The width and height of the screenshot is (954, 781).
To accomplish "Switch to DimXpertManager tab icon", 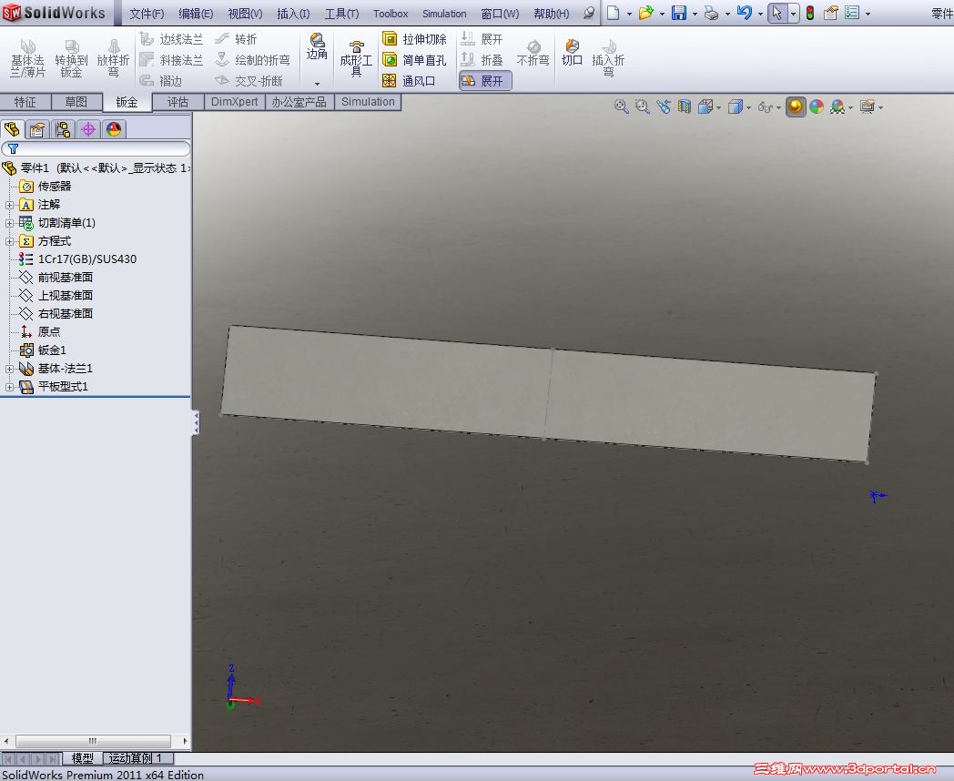I will [88, 129].
